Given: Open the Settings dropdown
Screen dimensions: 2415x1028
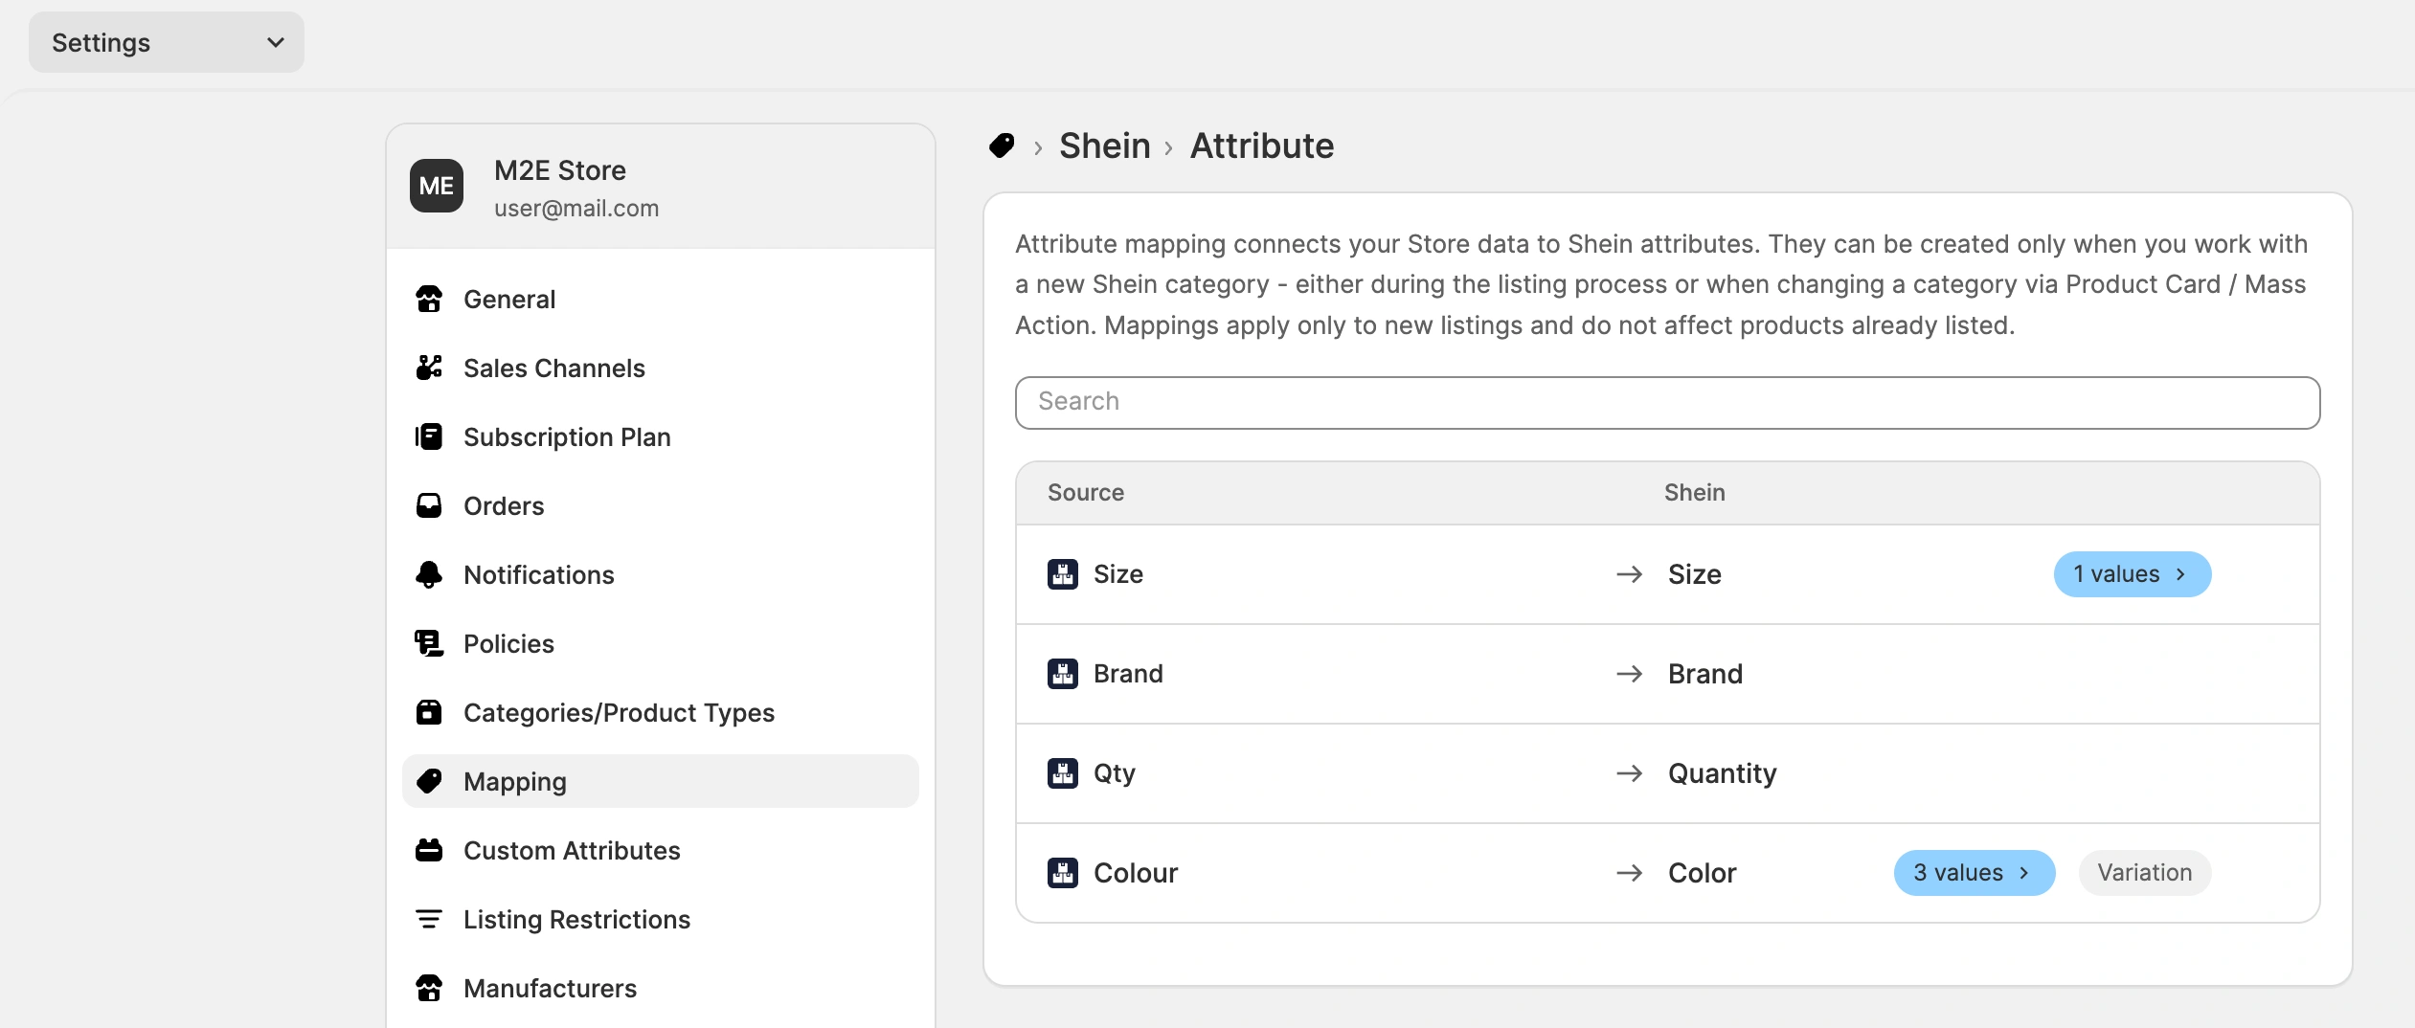Looking at the screenshot, I should tap(167, 42).
